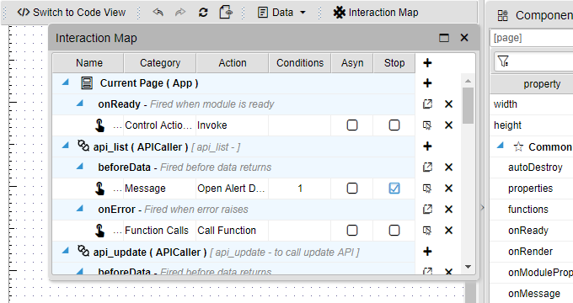Image resolution: width=573 pixels, height=303 pixels.
Task: Open api_list beforeData event editor
Action: pyautogui.click(x=427, y=167)
